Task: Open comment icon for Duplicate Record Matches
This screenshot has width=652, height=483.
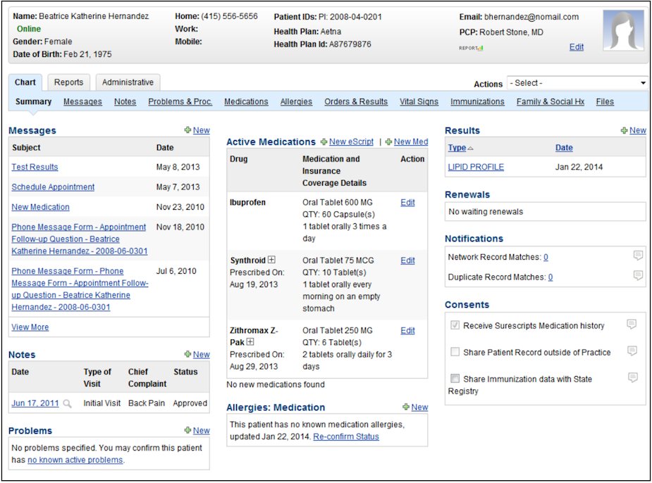Action: tap(638, 275)
